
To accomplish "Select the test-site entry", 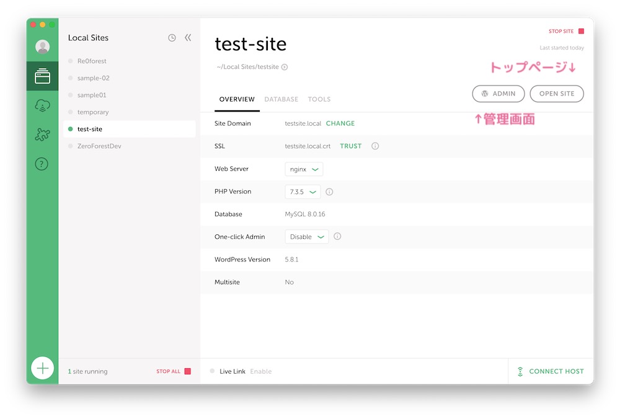I will click(x=130, y=129).
